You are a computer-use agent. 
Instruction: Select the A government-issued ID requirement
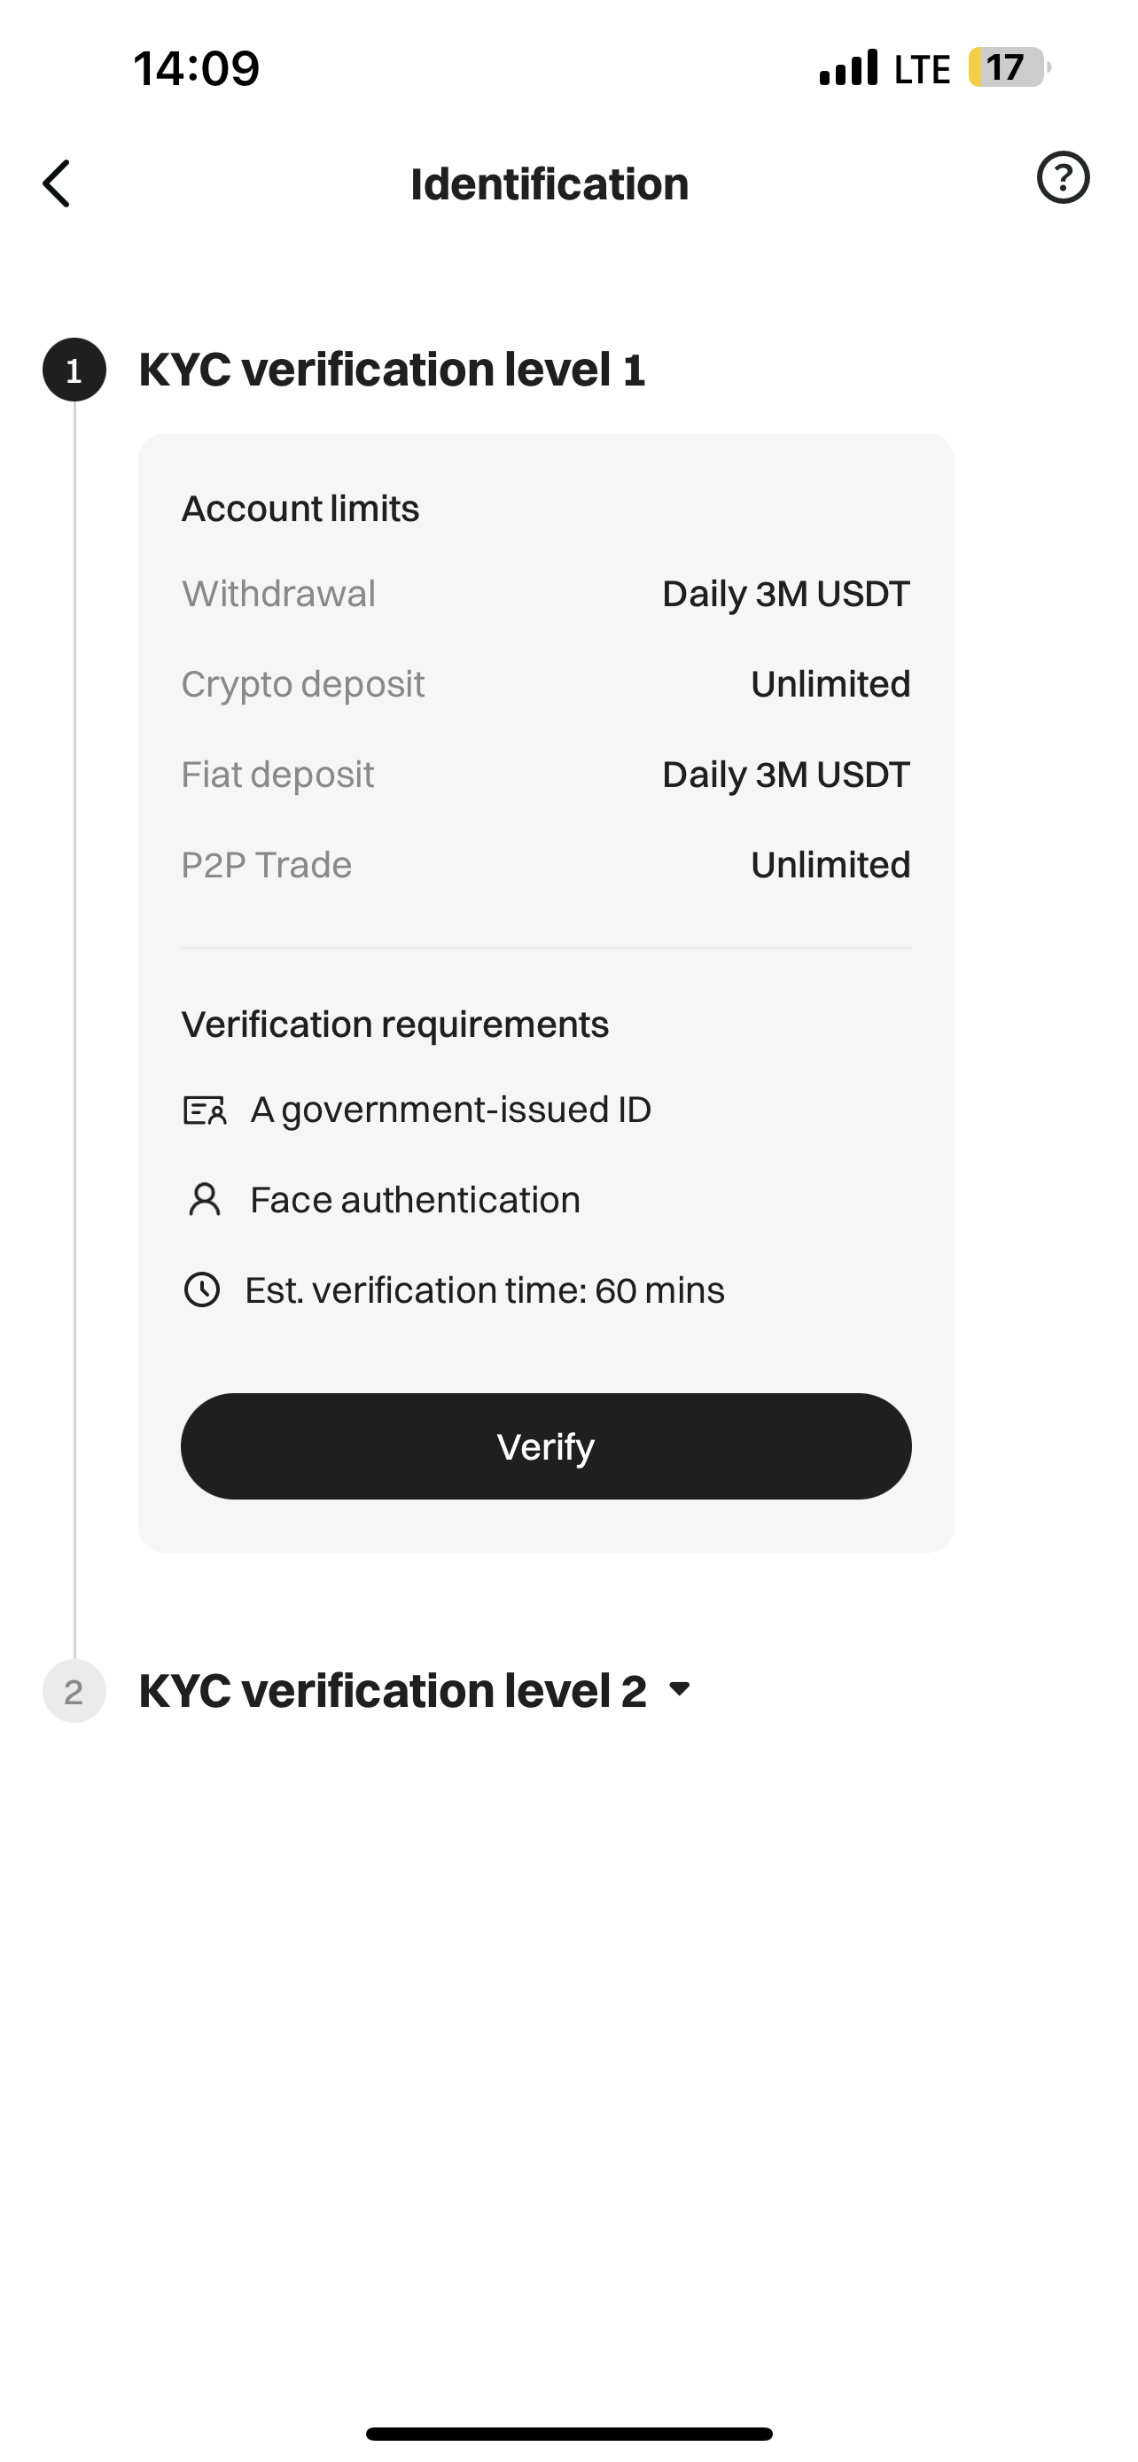pos(450,1110)
